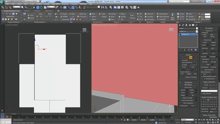Switch to the Object Paint ribbon tab
220x124 pixels.
49,11
